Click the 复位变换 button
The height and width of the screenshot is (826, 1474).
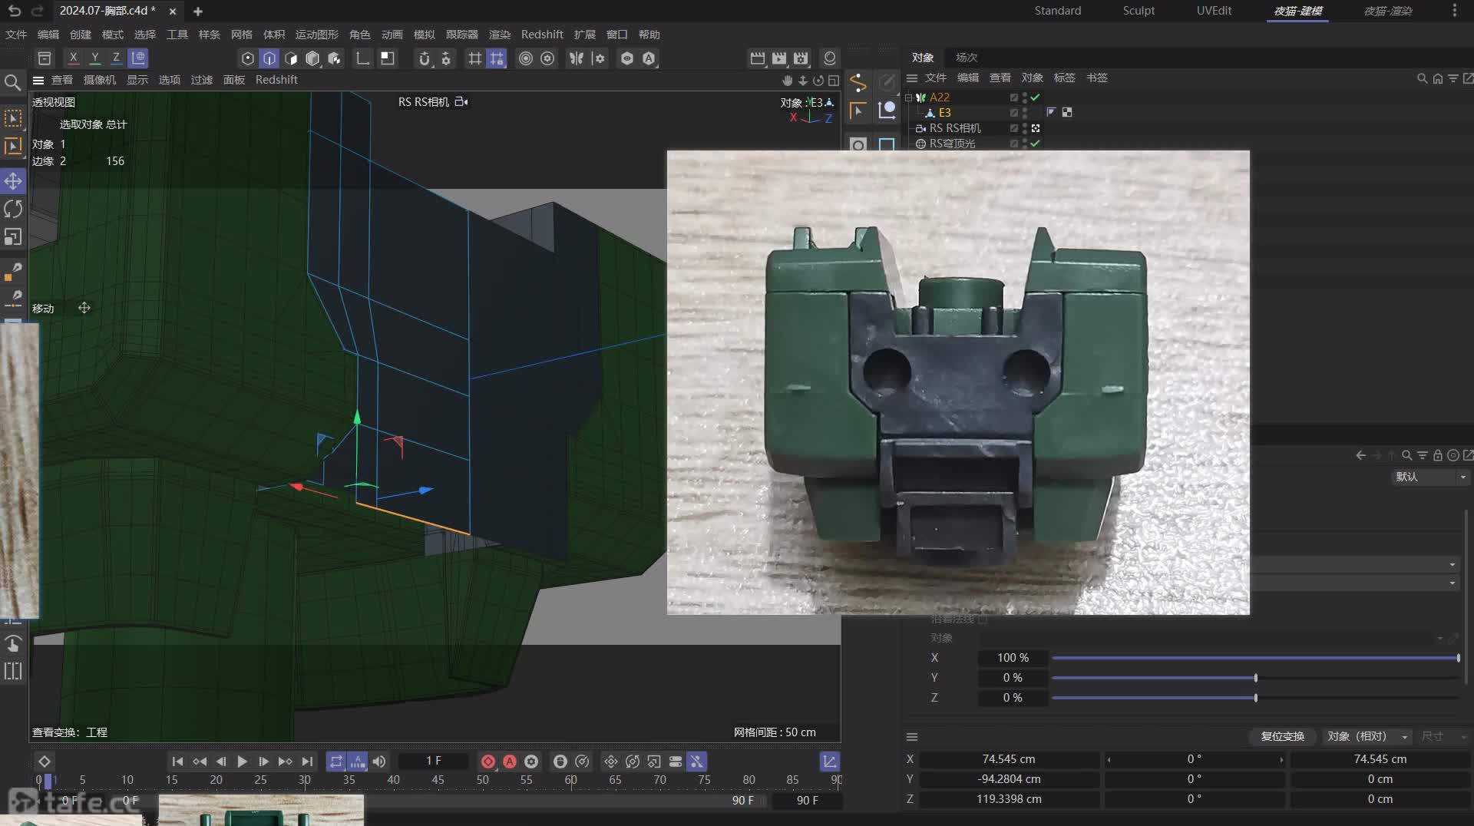pos(1282,736)
